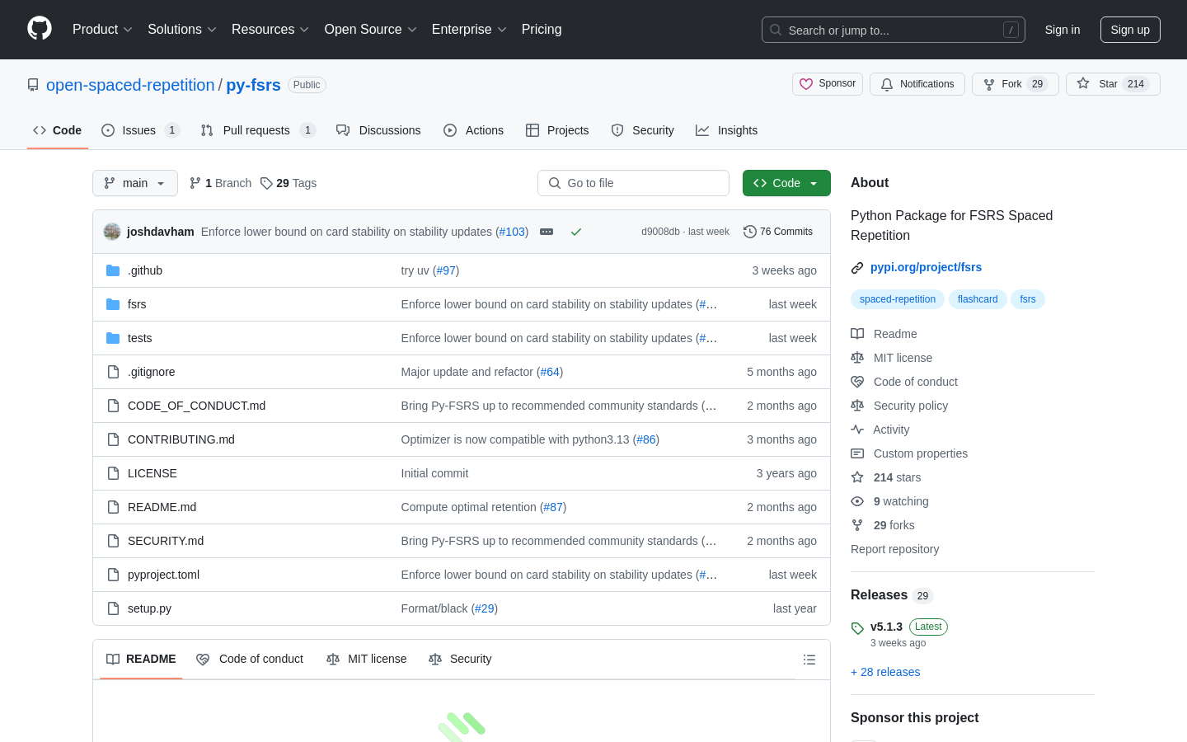
Task: Expand the Open Source menu
Action: [x=371, y=29]
